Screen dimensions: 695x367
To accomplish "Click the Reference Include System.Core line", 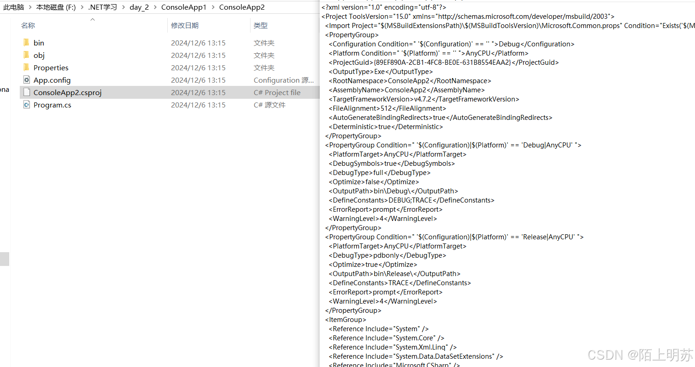I will [387, 338].
